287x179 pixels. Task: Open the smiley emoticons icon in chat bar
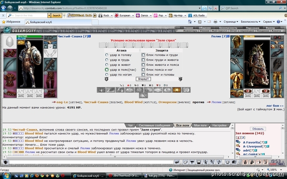(227, 162)
